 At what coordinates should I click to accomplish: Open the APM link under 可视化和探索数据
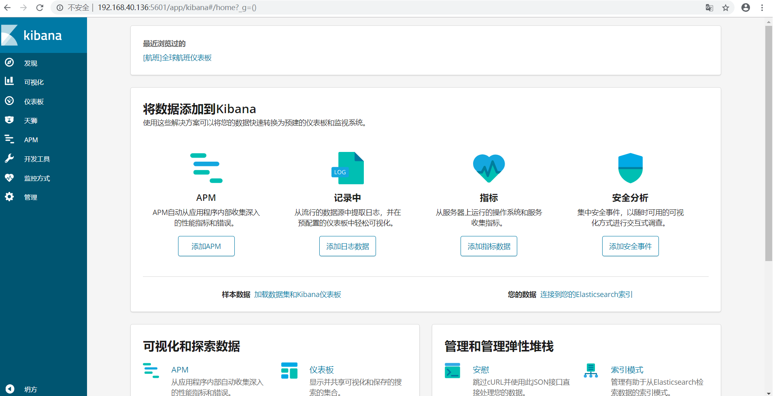click(x=180, y=370)
